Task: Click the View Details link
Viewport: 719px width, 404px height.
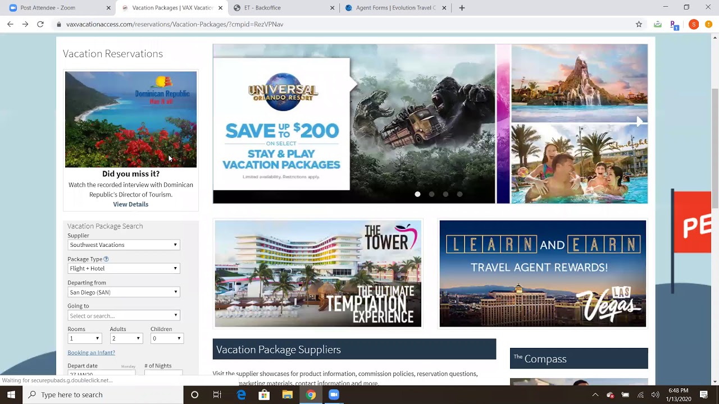Action: pyautogui.click(x=131, y=204)
